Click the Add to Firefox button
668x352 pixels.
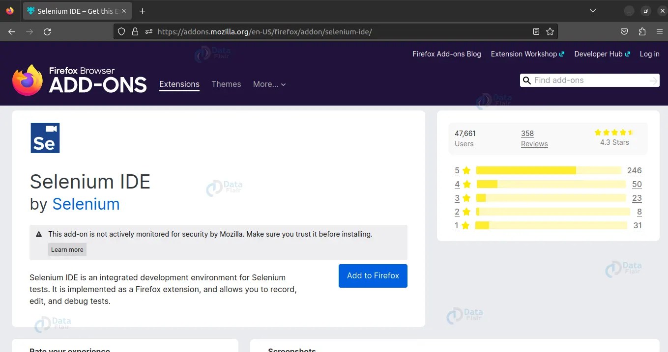tap(373, 275)
